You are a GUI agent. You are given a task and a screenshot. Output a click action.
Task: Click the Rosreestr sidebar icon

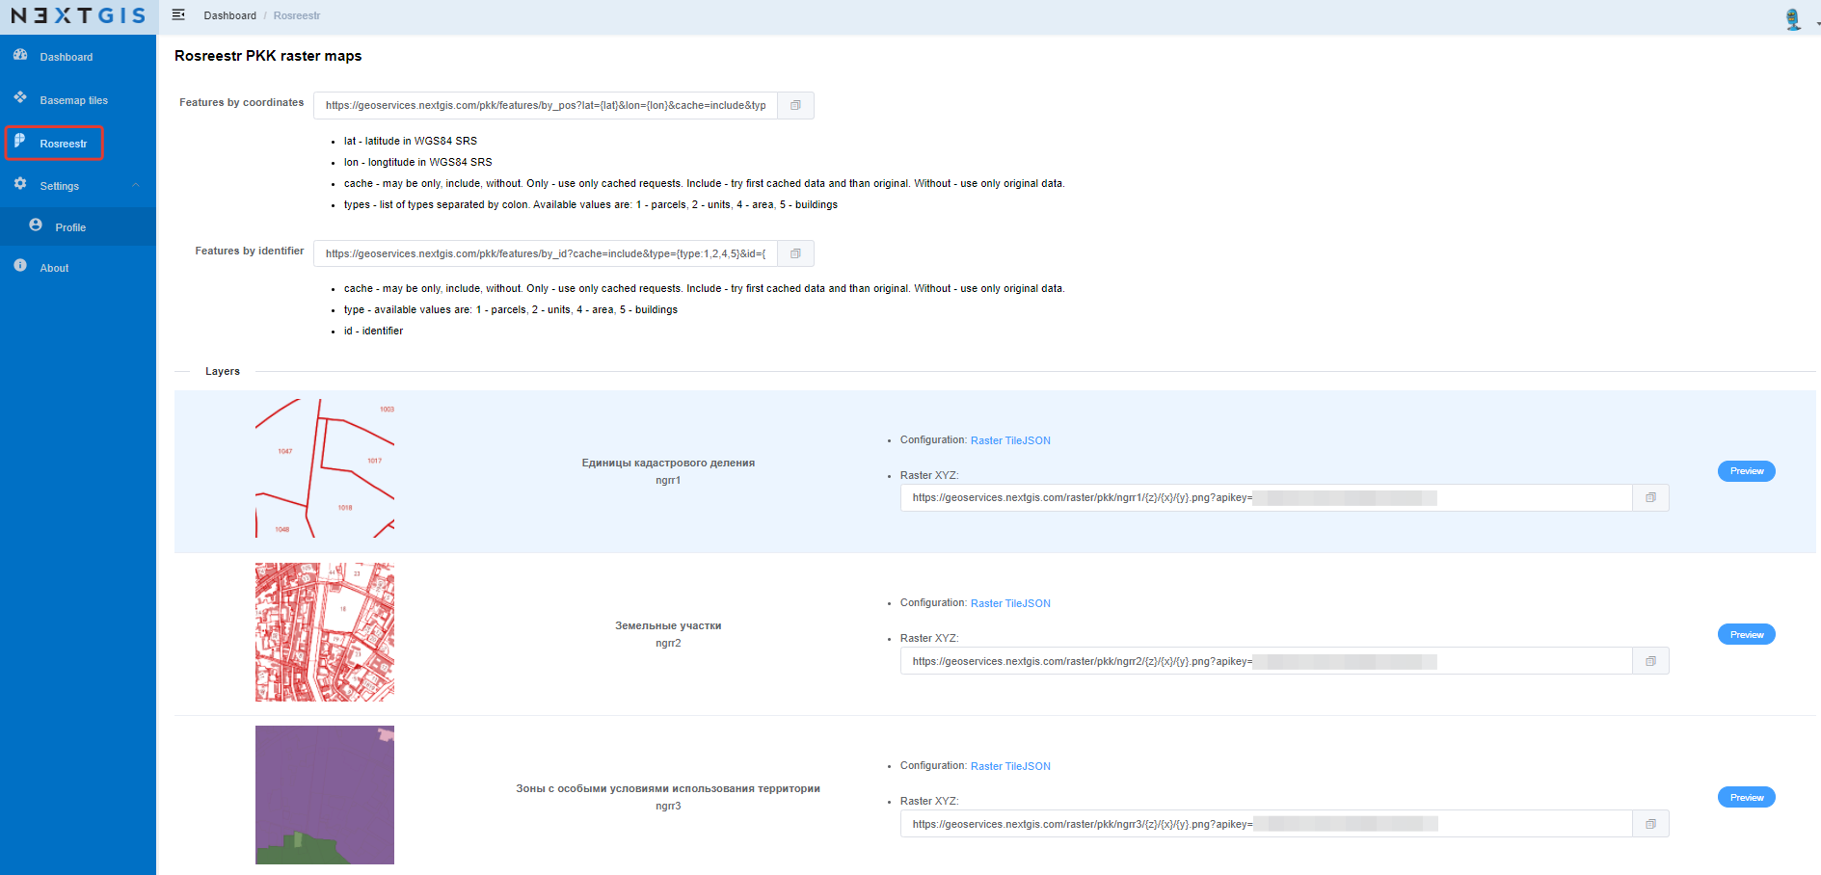coord(20,141)
